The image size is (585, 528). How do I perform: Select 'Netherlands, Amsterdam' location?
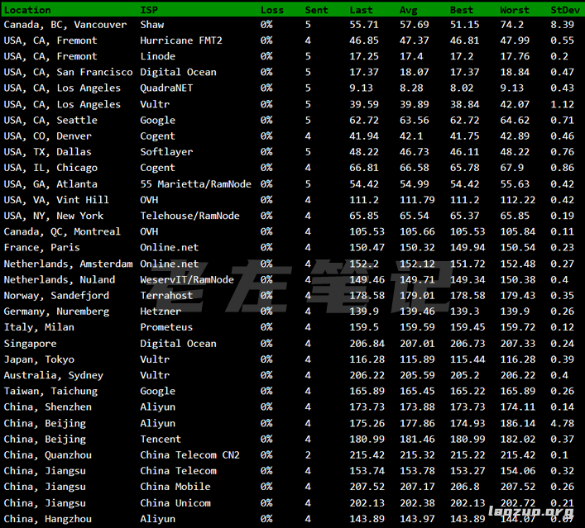pyautogui.click(x=69, y=264)
